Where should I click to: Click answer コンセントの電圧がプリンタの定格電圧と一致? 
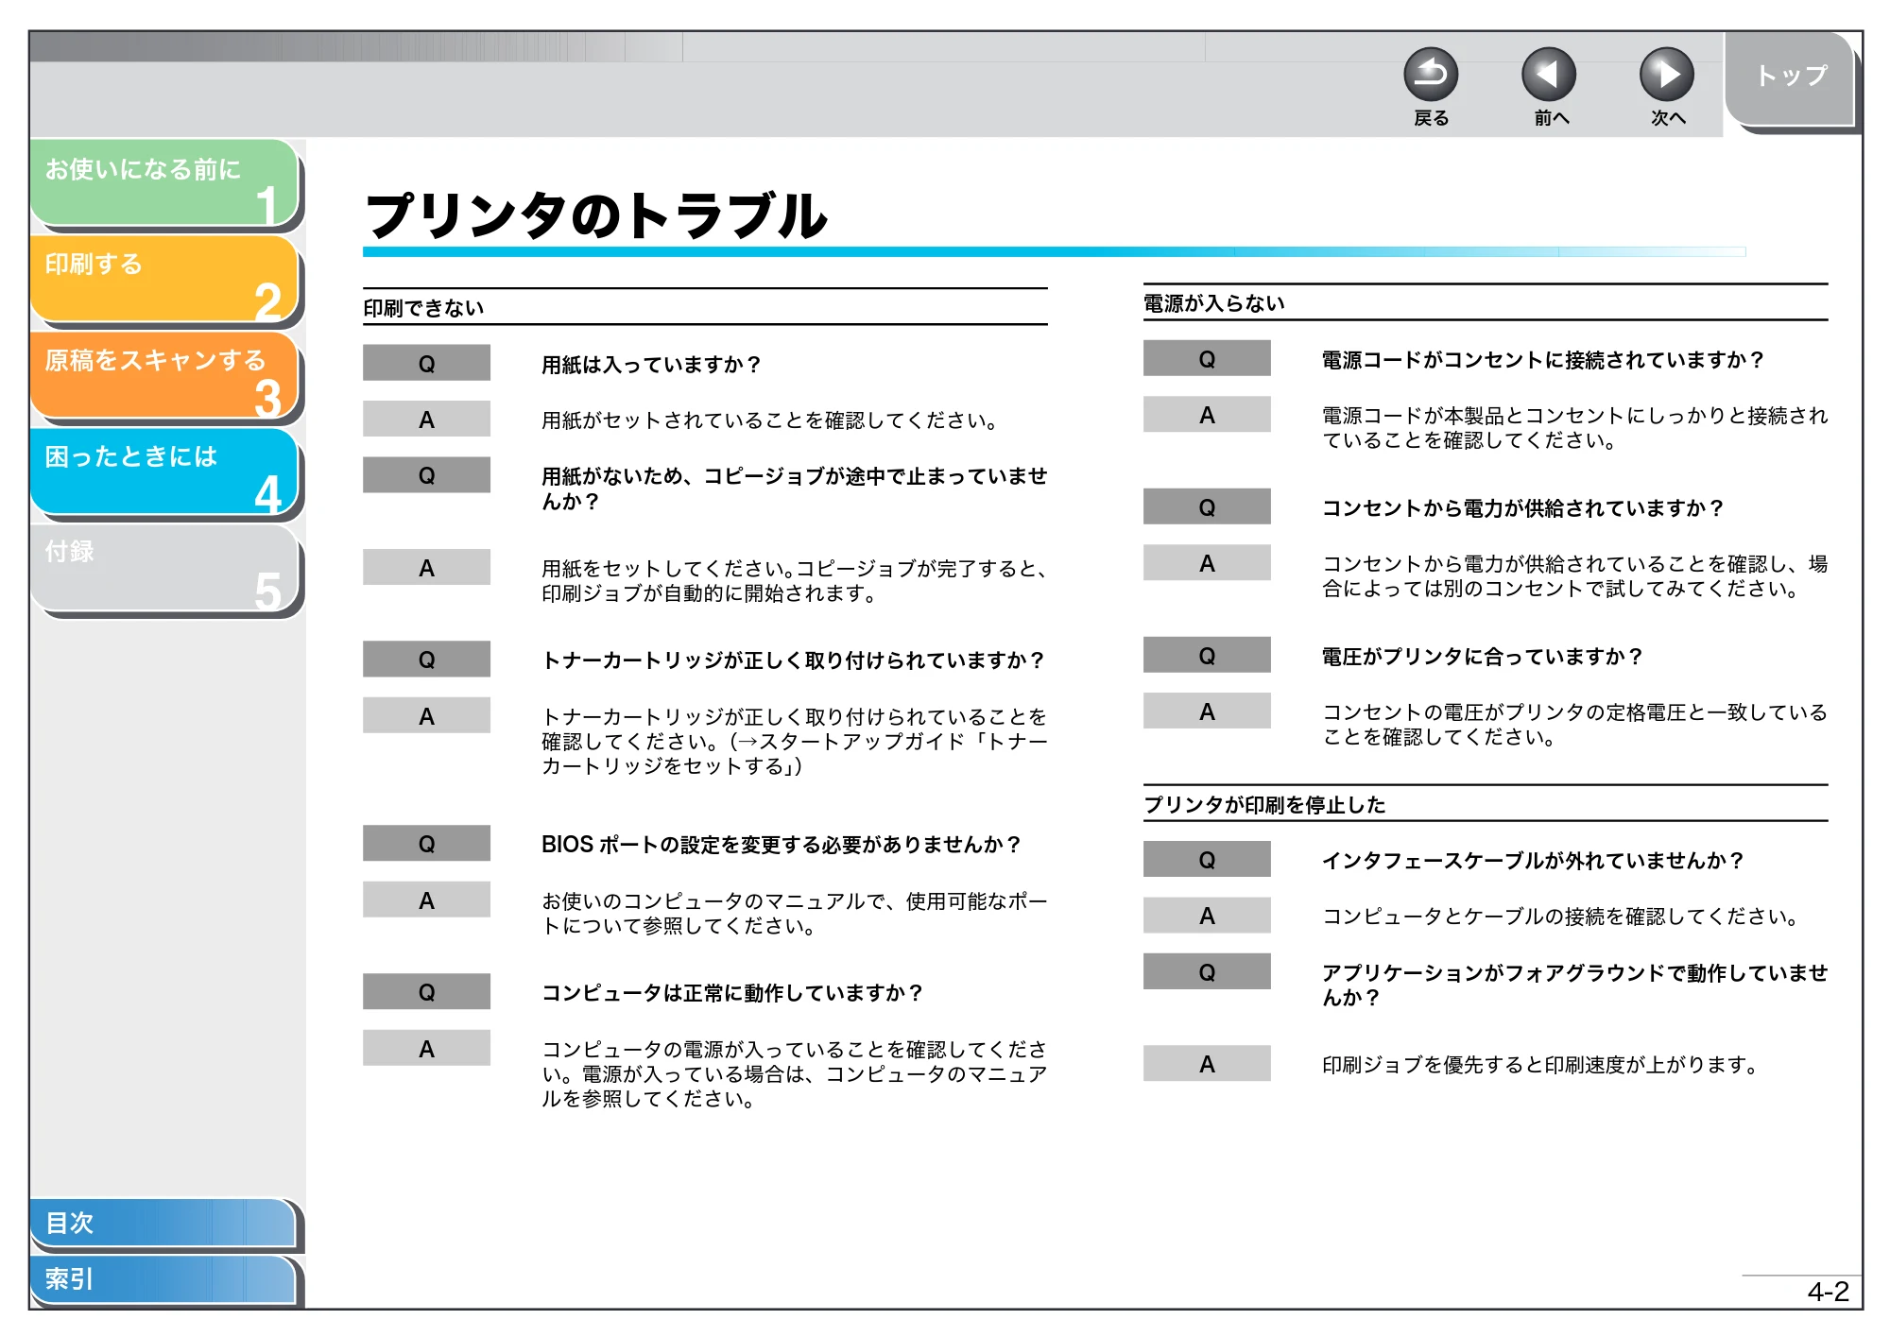(1574, 725)
